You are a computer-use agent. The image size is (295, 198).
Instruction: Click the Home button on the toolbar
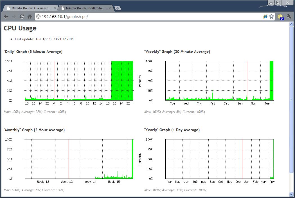(x=30, y=17)
